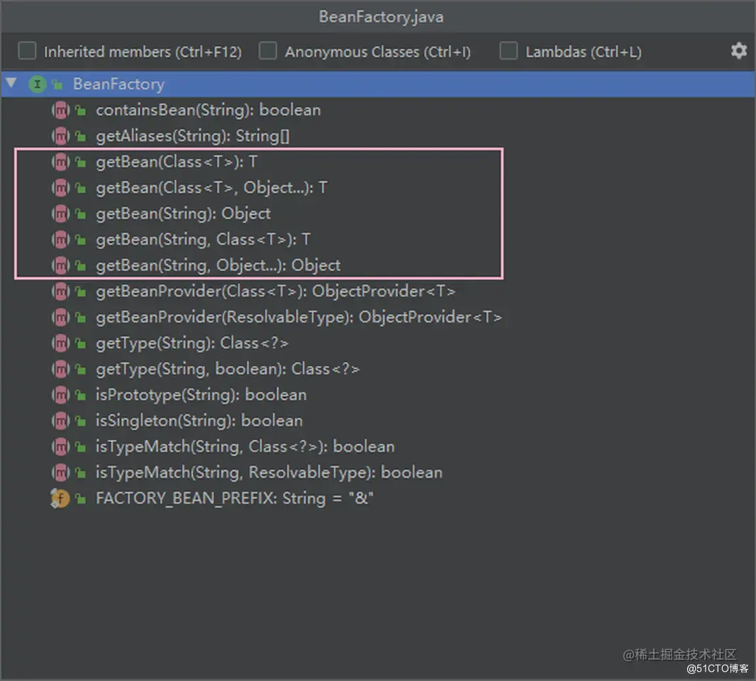
Task: Click method icon beside isTypeMatch(String, ResolvableType)
Action: 61,472
